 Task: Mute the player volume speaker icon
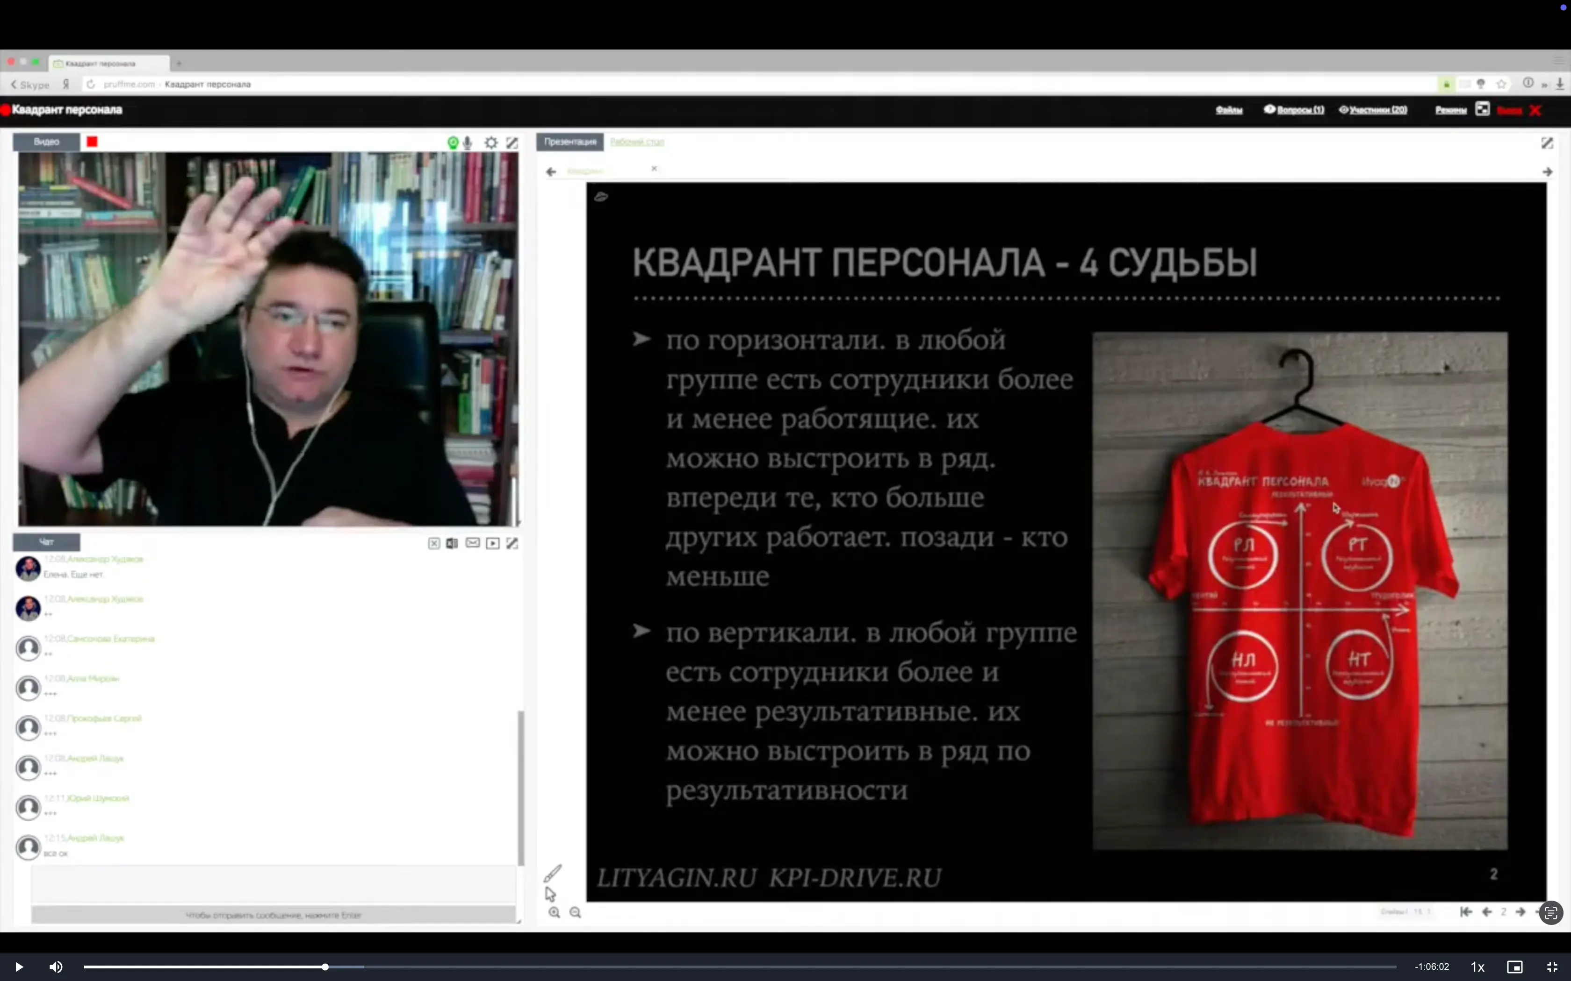tap(56, 967)
